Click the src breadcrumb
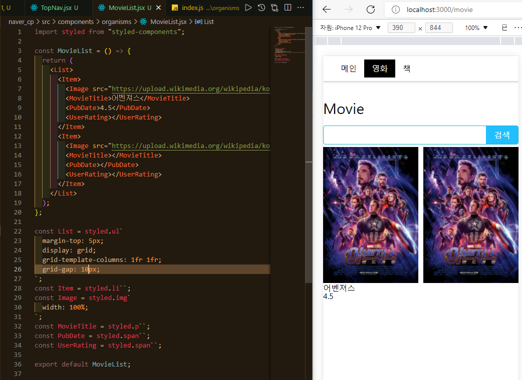 click(46, 21)
